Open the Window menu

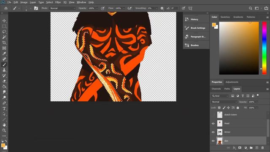click(x=81, y=2)
